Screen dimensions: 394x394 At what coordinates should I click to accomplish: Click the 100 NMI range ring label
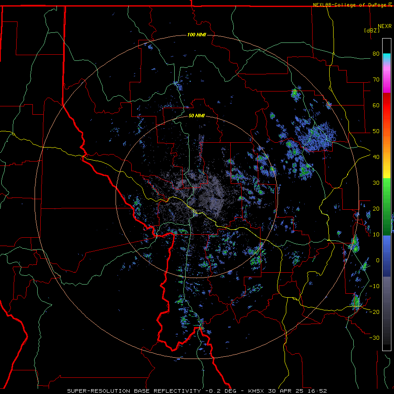click(x=197, y=35)
